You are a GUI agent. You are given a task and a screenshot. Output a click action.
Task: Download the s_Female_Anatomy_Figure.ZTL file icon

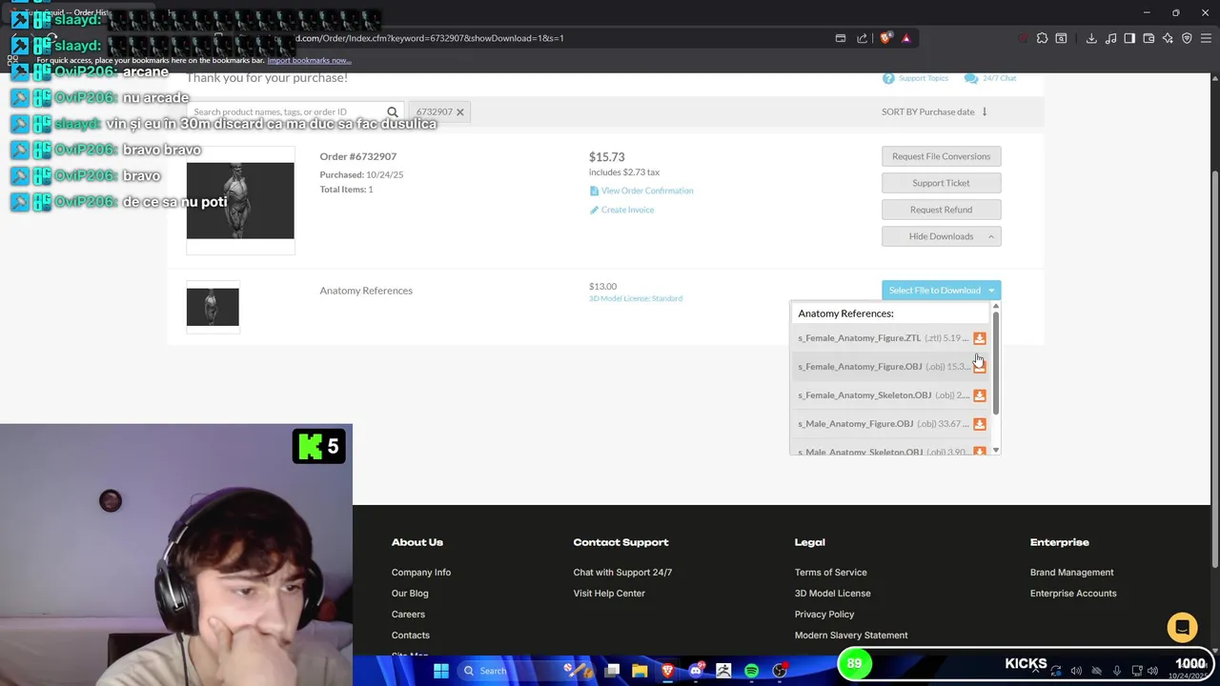(979, 338)
